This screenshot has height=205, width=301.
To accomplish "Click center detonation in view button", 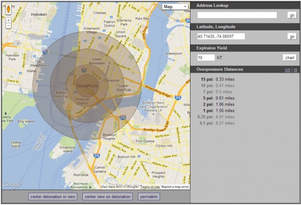I will [x=52, y=197].
